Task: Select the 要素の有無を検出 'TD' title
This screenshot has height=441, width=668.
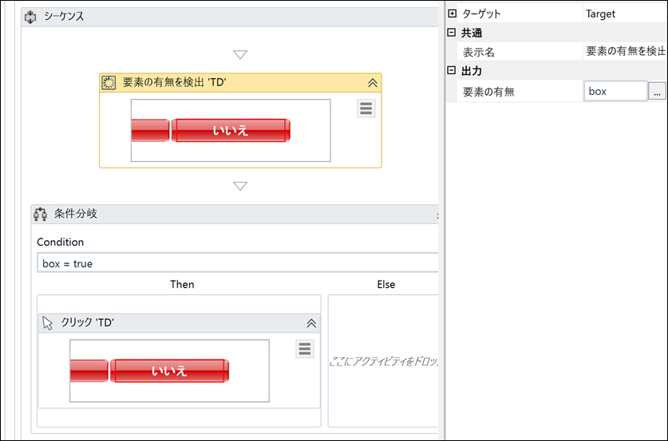Action: click(x=174, y=83)
